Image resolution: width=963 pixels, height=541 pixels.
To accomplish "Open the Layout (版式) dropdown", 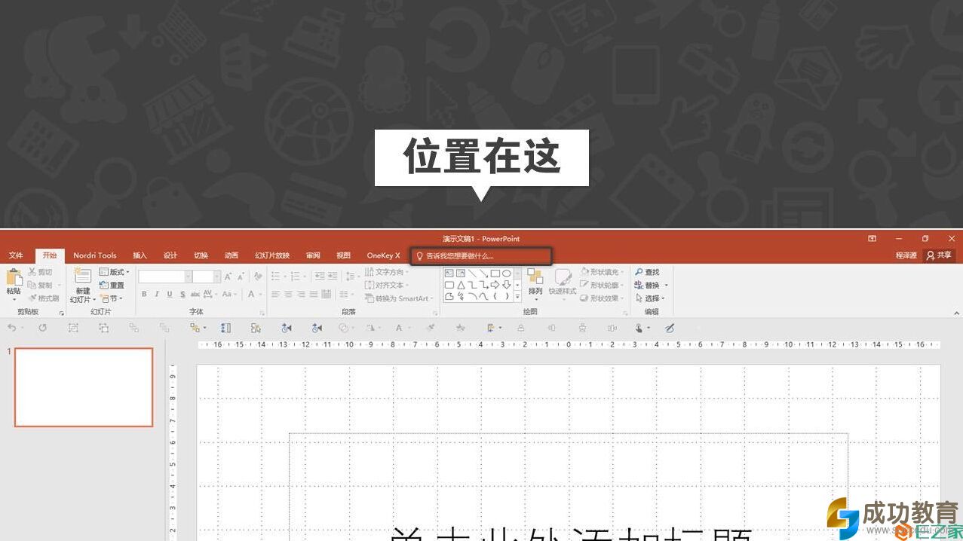I will [x=115, y=272].
